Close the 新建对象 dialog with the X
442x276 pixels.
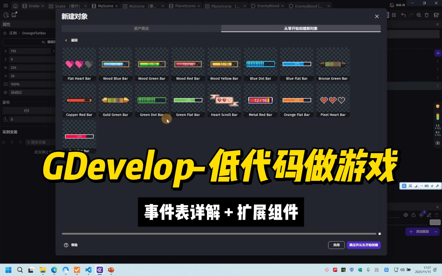pos(377,16)
